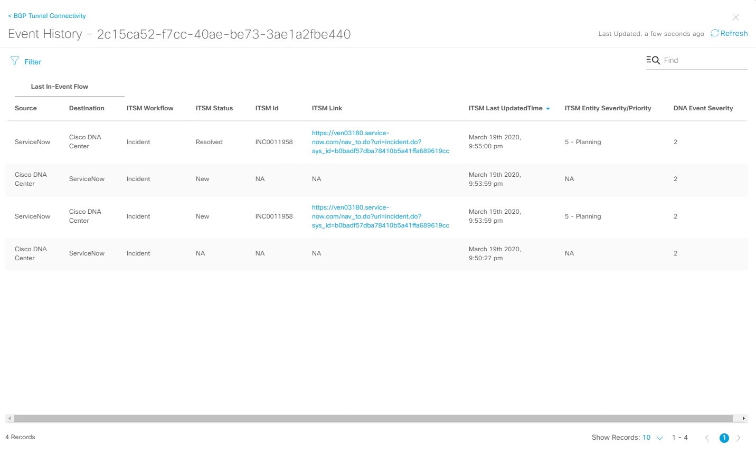Click the horizontal scrollbar thumb

click(373, 419)
